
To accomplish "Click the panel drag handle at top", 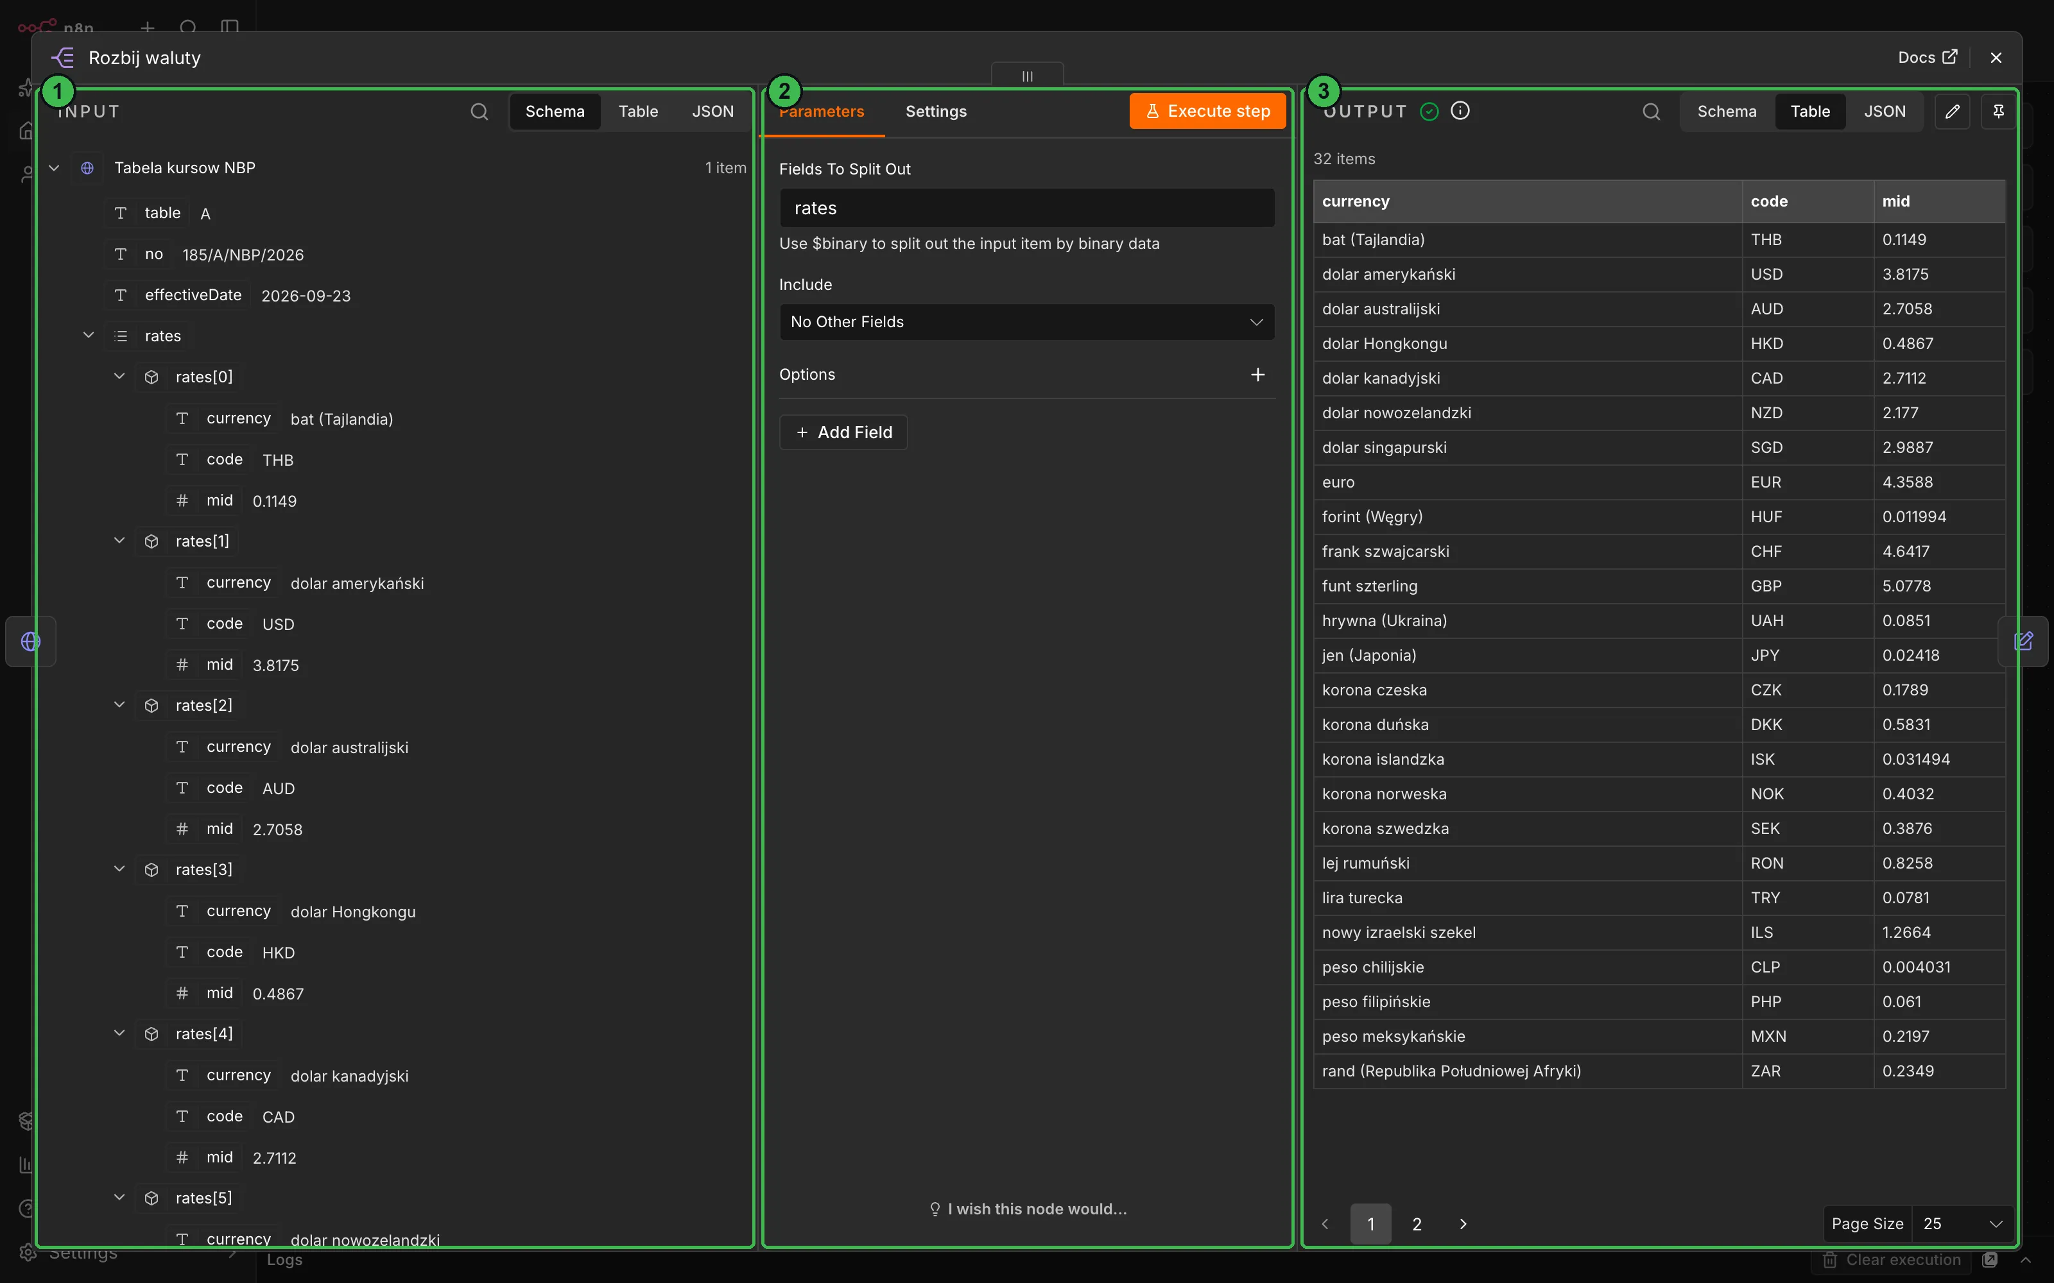I will click(x=1027, y=76).
